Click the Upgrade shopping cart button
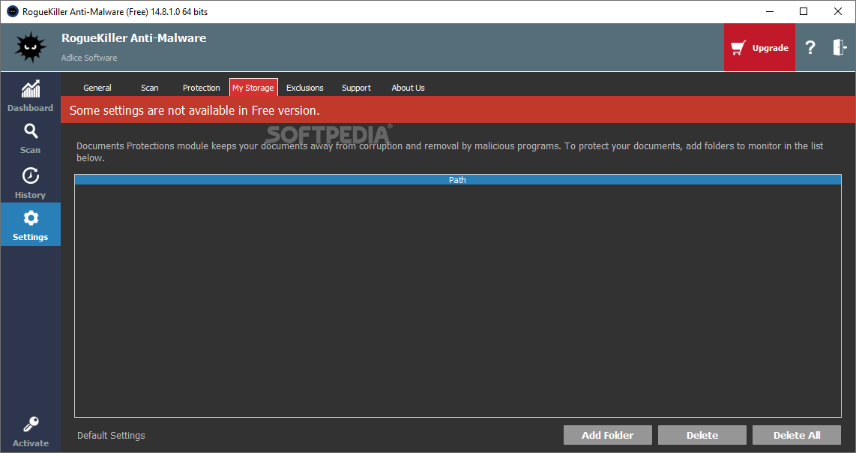 (x=759, y=47)
